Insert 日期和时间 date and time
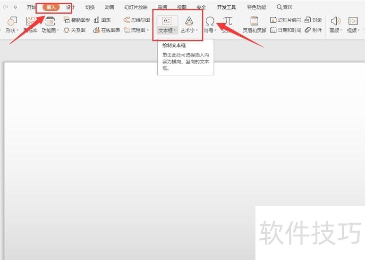Screen dimensions: 365x260 pos(286,30)
